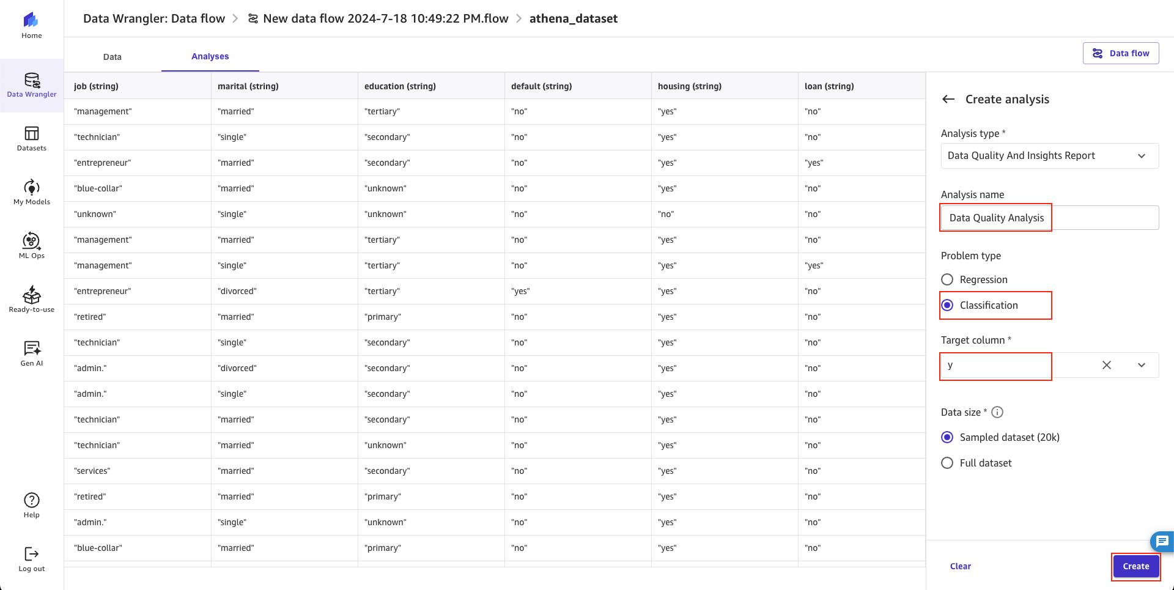Open the Datasets sidebar icon

point(31,133)
